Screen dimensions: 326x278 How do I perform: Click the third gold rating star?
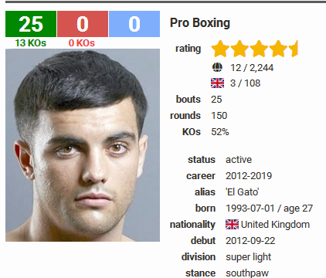coord(259,49)
